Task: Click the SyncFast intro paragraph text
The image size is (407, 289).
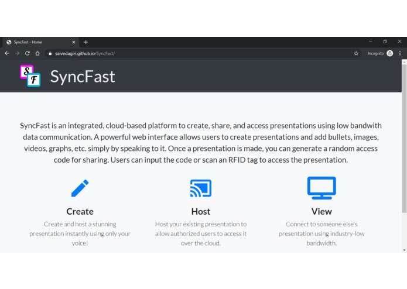Action: pos(201,143)
